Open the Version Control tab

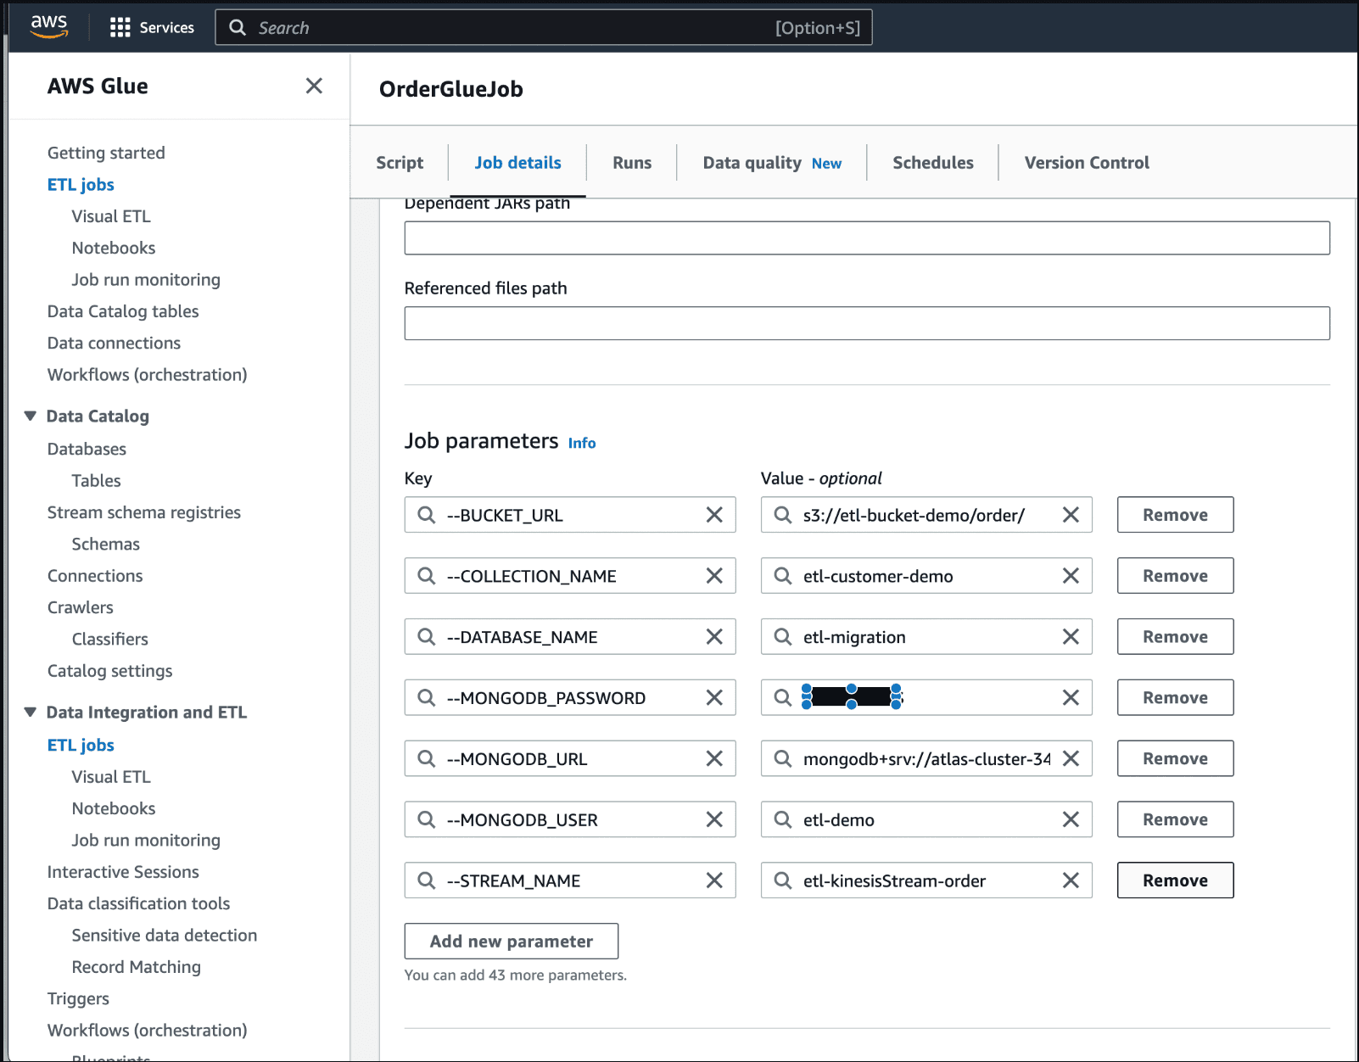click(x=1087, y=163)
